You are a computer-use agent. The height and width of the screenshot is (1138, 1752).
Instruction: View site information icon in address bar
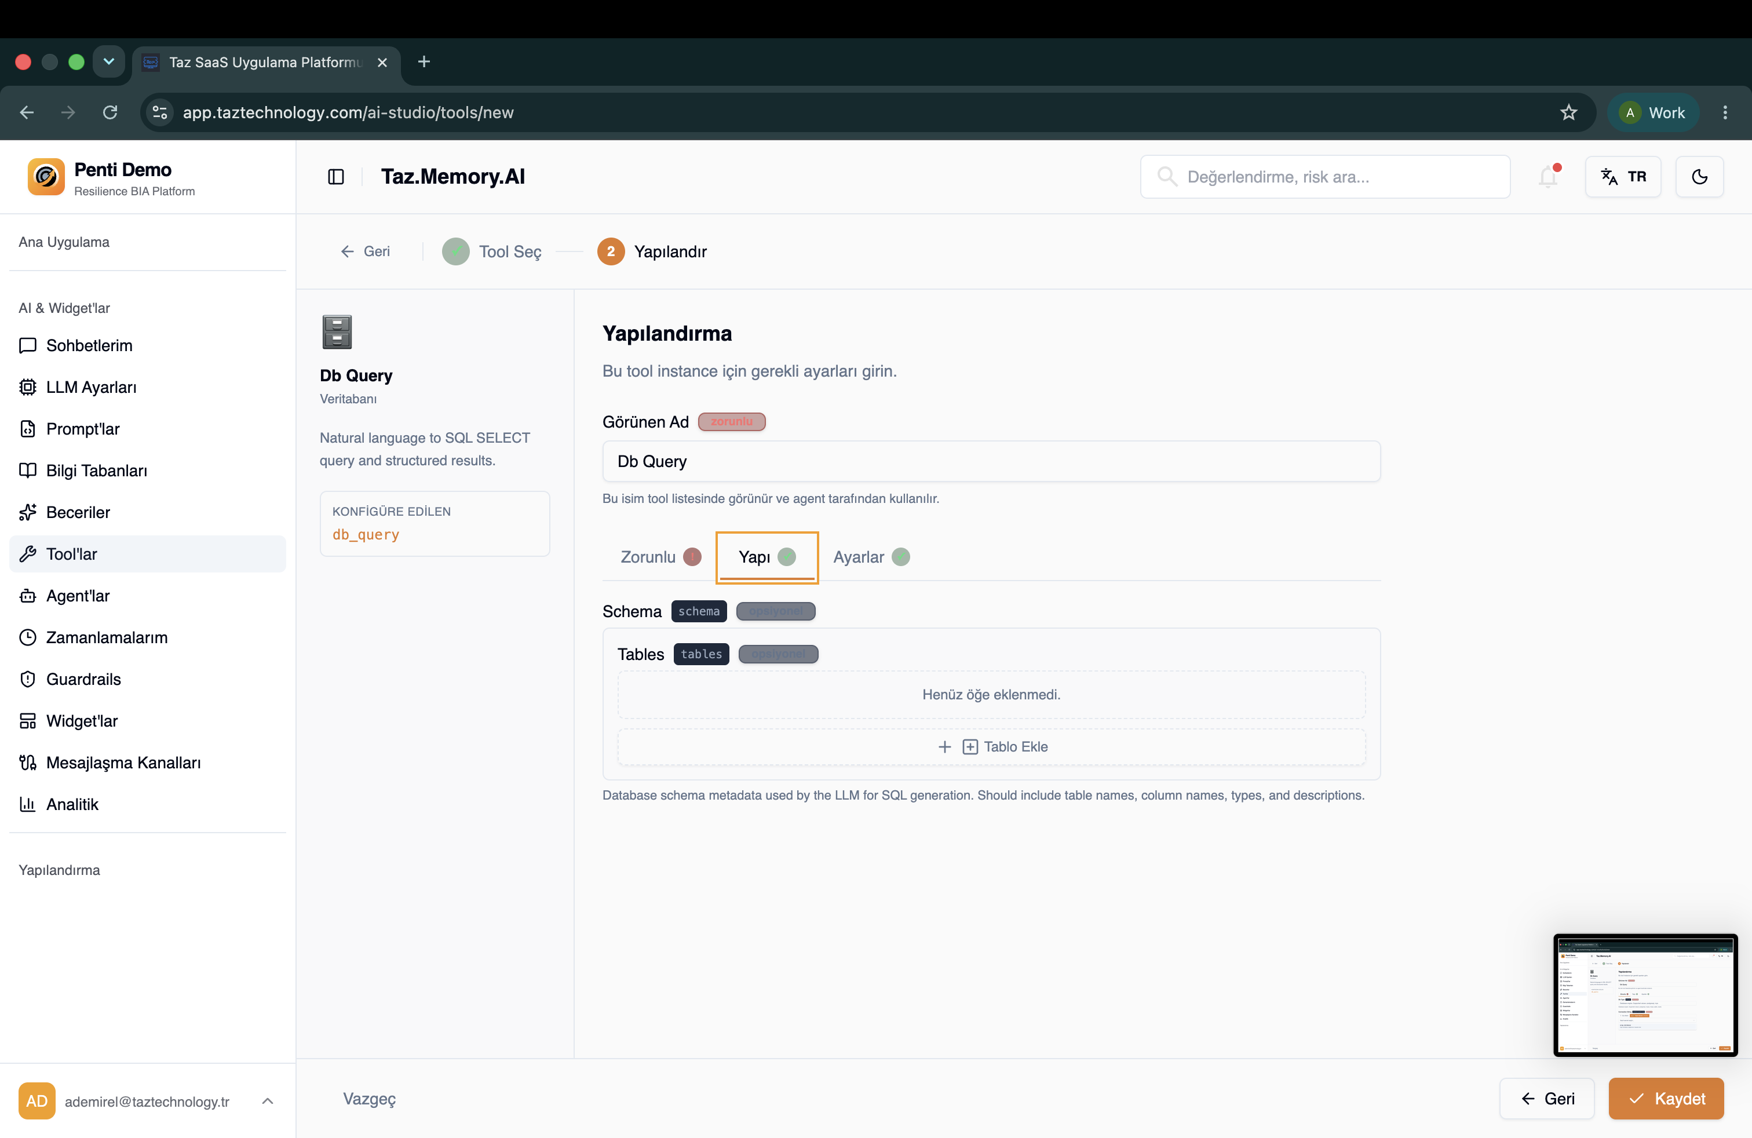click(160, 112)
